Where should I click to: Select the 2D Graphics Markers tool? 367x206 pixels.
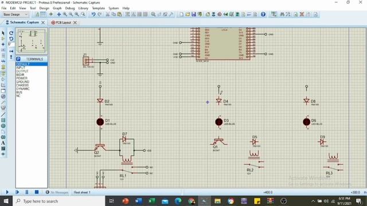coord(3,154)
